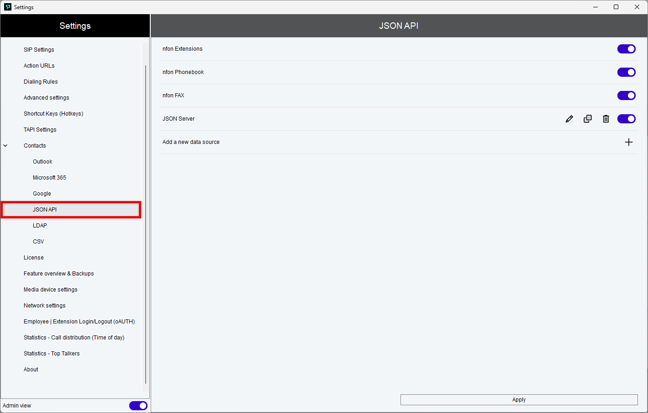Image resolution: width=648 pixels, height=413 pixels.
Task: Open Google contacts settings
Action: point(42,194)
